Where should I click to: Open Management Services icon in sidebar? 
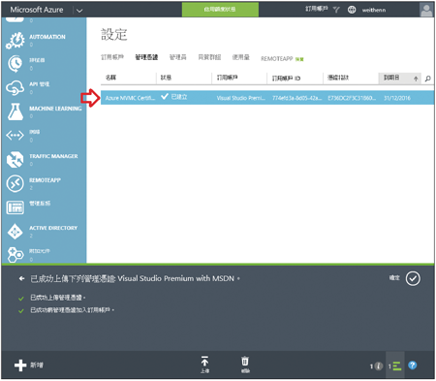point(15,207)
